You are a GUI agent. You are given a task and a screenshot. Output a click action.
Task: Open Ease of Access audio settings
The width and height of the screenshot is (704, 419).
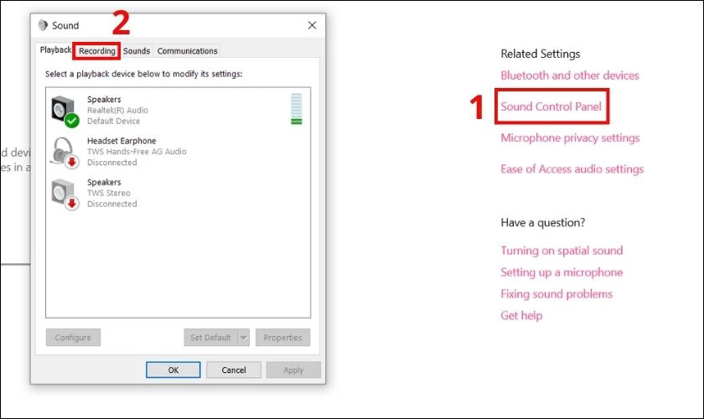point(572,169)
